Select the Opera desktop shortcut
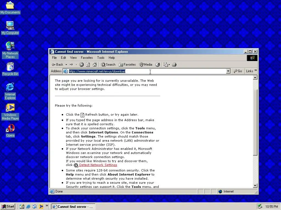 pos(10,130)
